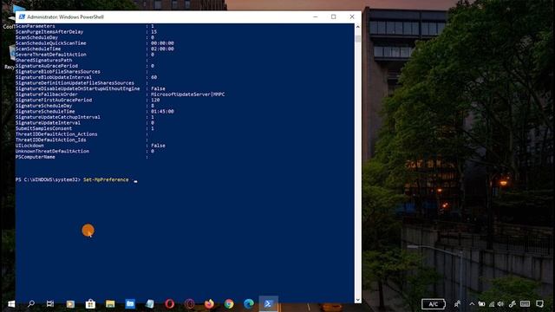
Task: Open the People icon in the system tray
Action: click(x=457, y=304)
